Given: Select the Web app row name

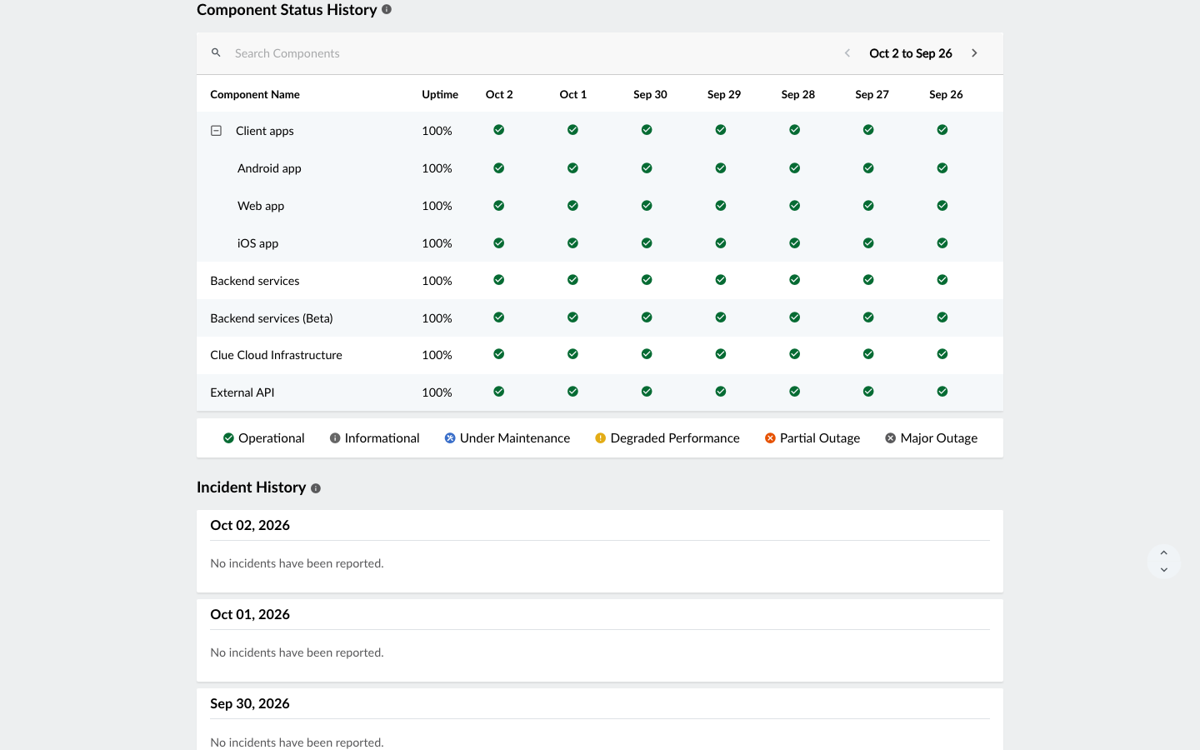Looking at the screenshot, I should 261,206.
